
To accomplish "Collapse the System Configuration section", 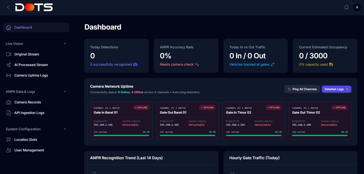I will pos(65,129).
